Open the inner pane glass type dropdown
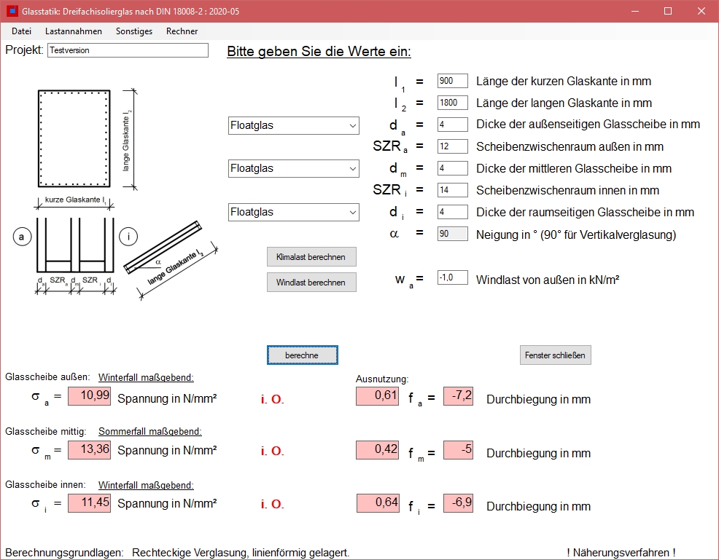Image resolution: width=719 pixels, height=560 pixels. pyautogui.click(x=293, y=212)
